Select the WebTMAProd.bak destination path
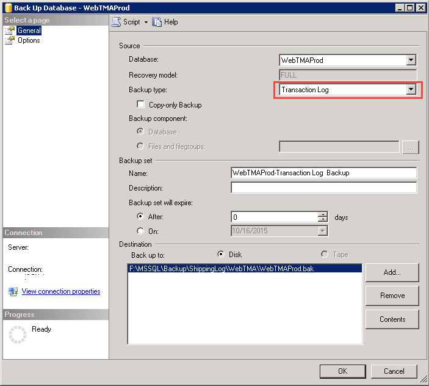The height and width of the screenshot is (386, 429). pos(245,269)
